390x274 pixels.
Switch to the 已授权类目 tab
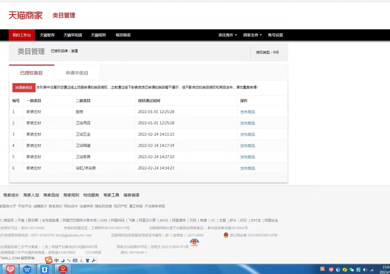[x=32, y=73]
